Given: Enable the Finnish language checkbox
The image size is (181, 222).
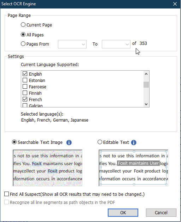Looking at the screenshot, I should pos(25,93).
